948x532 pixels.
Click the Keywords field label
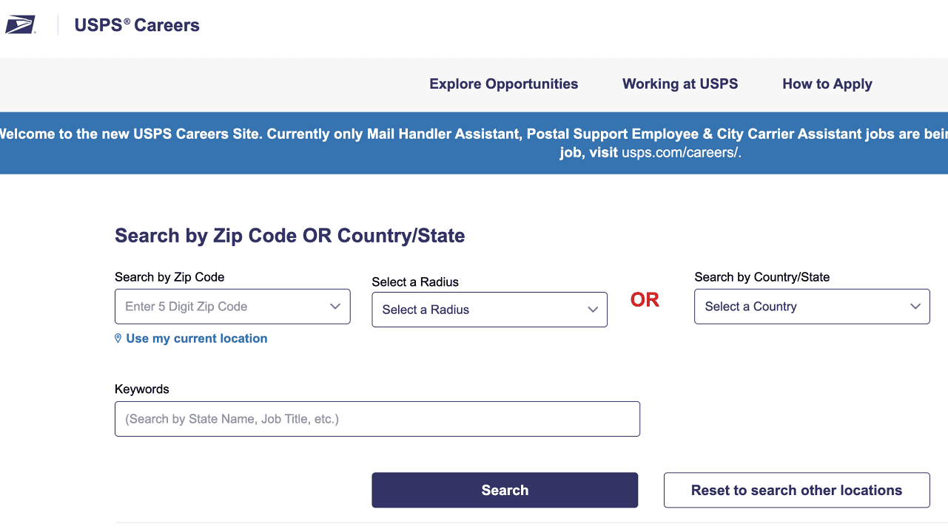(x=142, y=389)
